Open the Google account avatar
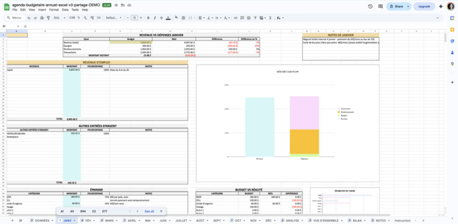The width and height of the screenshot is (458, 224). tap(451, 6)
